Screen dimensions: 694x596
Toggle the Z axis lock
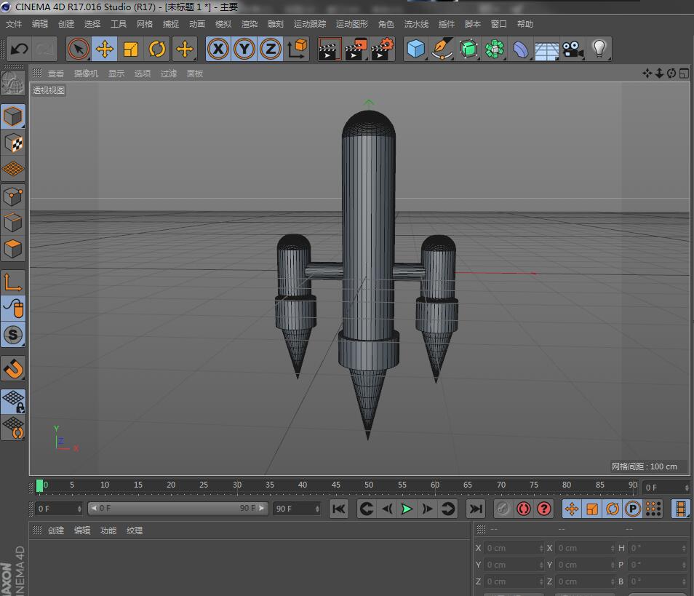(x=270, y=49)
